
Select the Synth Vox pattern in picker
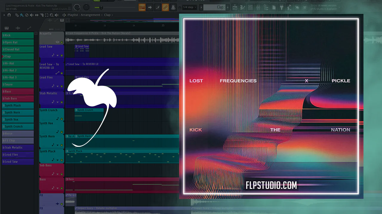point(18,119)
